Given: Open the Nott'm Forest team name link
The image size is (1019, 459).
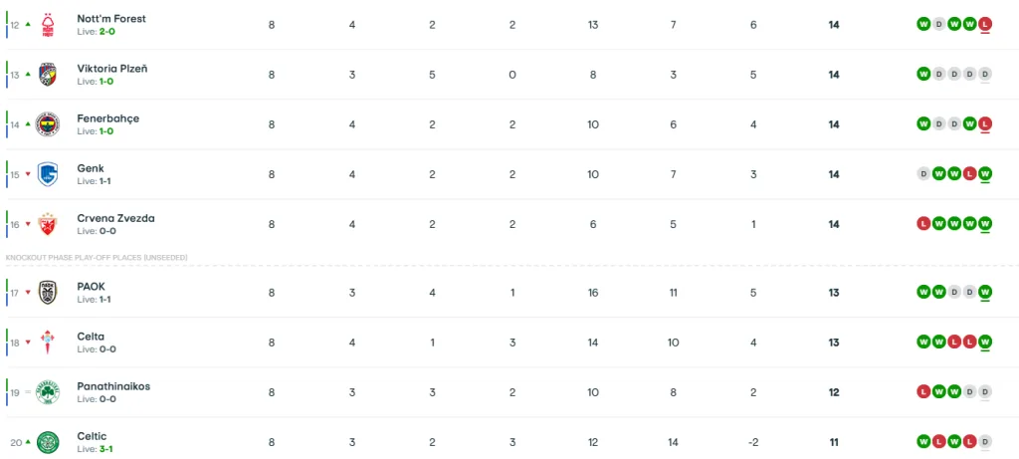Looking at the screenshot, I should [x=110, y=19].
